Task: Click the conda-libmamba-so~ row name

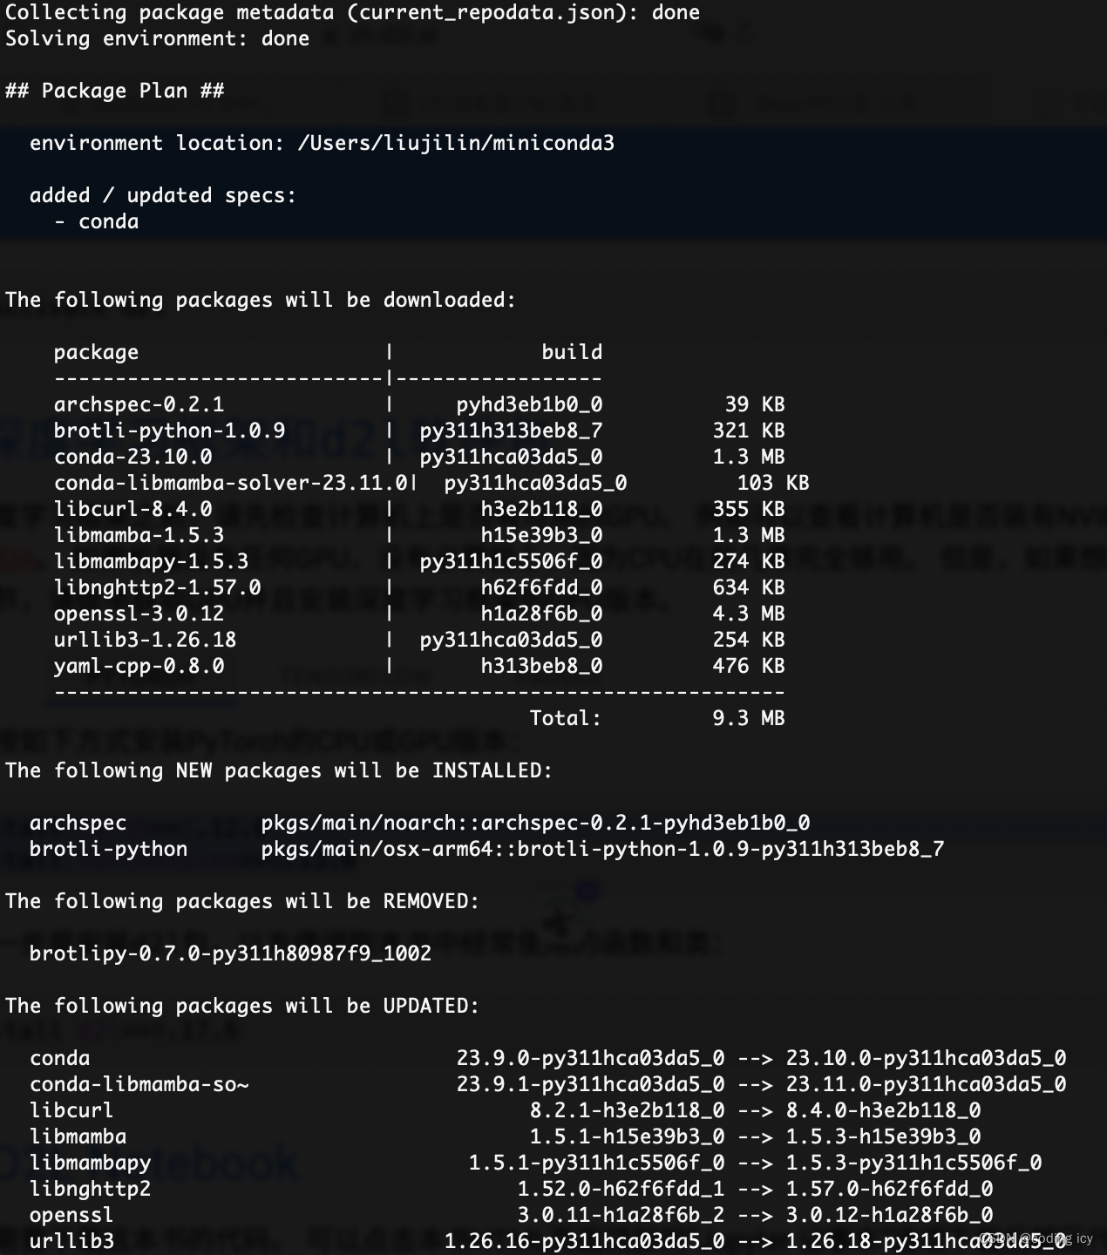Action: coord(139,1085)
